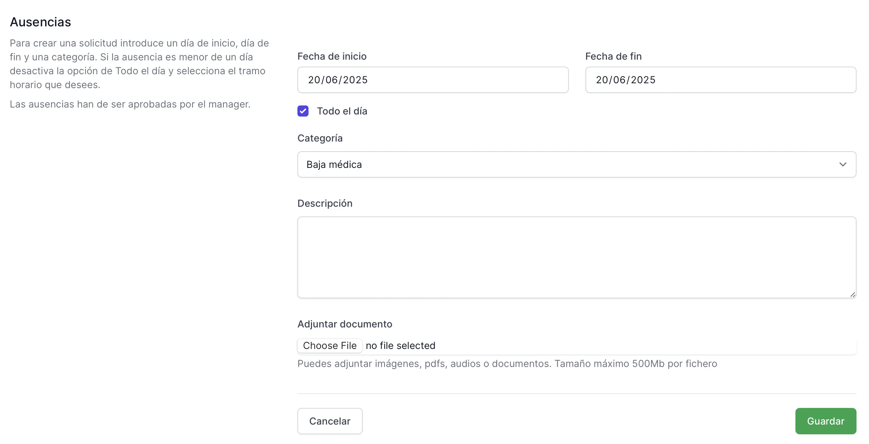Select the Fecha de fin date field

(x=720, y=80)
